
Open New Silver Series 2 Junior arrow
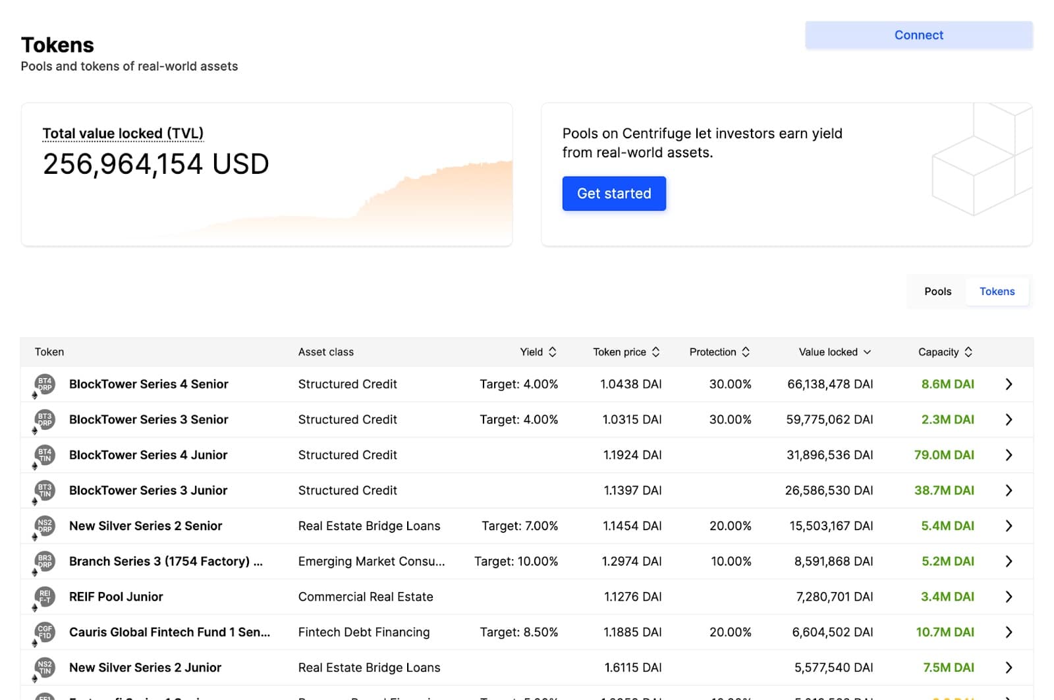[1009, 668]
